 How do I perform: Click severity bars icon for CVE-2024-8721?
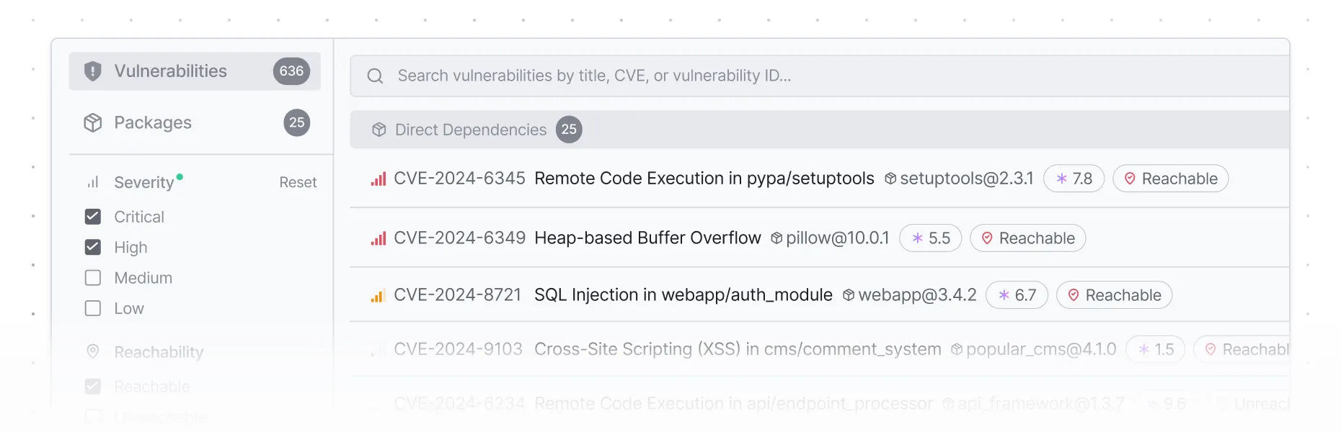click(x=379, y=295)
